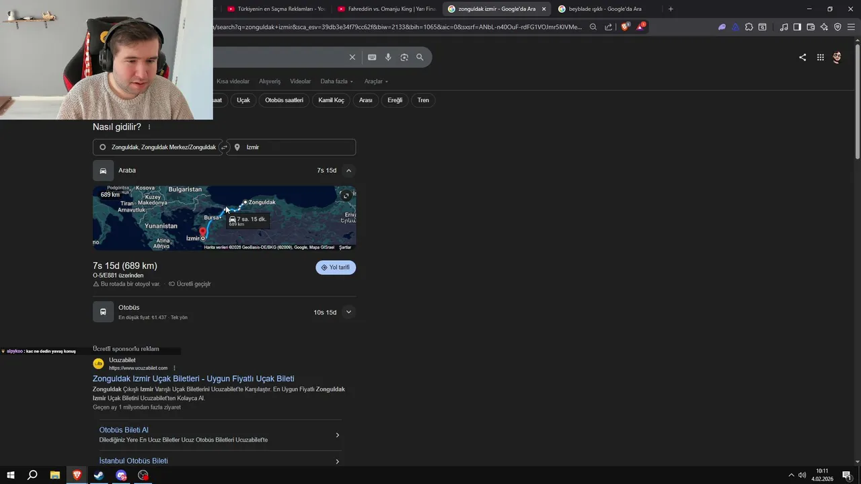
Task: Click the music note media control icon
Action: [784, 27]
